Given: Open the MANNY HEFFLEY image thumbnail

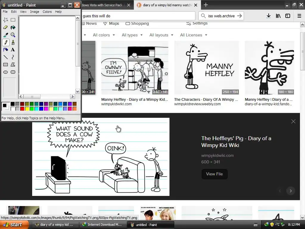Looking at the screenshot, I should 207,68.
